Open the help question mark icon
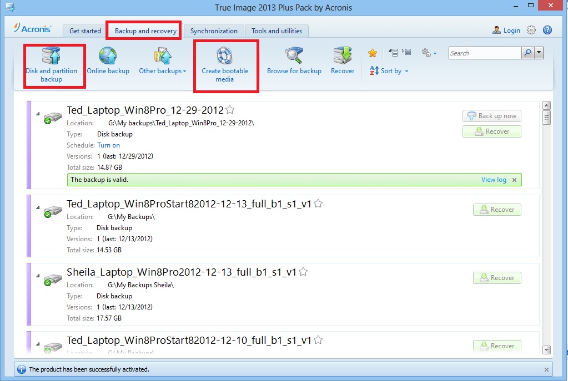 [546, 31]
